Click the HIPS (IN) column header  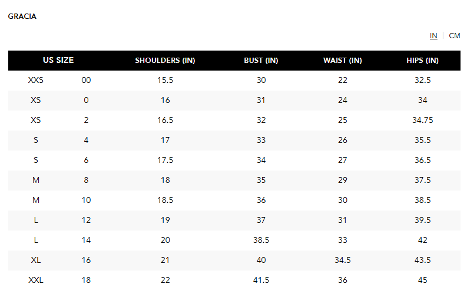422,61
